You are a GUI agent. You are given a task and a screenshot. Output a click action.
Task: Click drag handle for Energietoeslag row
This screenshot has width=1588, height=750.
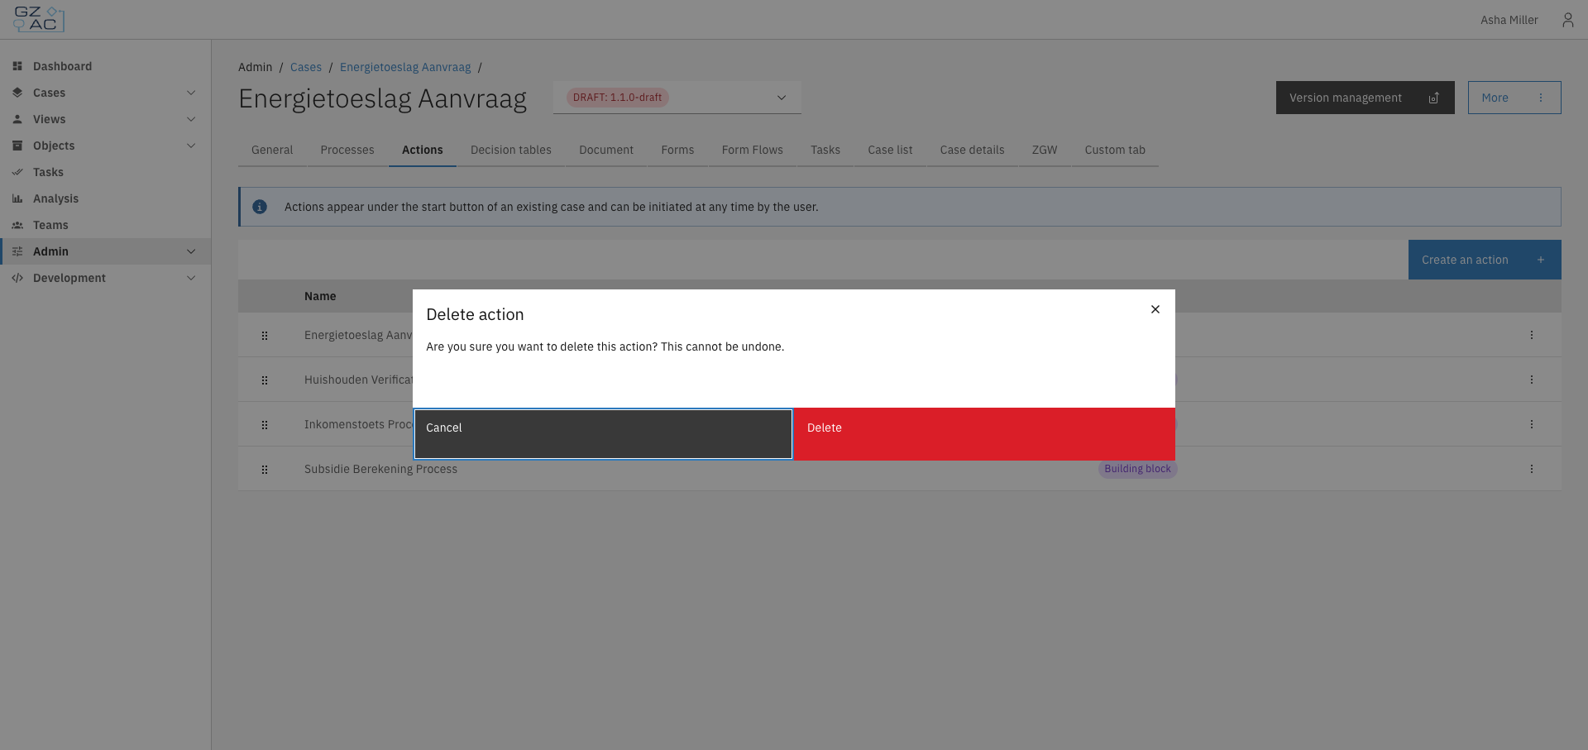pos(265,335)
